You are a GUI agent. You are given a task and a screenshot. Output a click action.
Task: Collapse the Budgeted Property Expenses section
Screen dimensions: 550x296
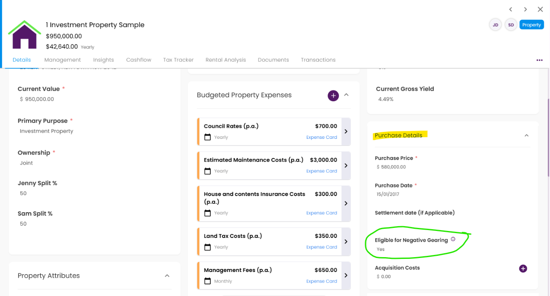tap(346, 95)
